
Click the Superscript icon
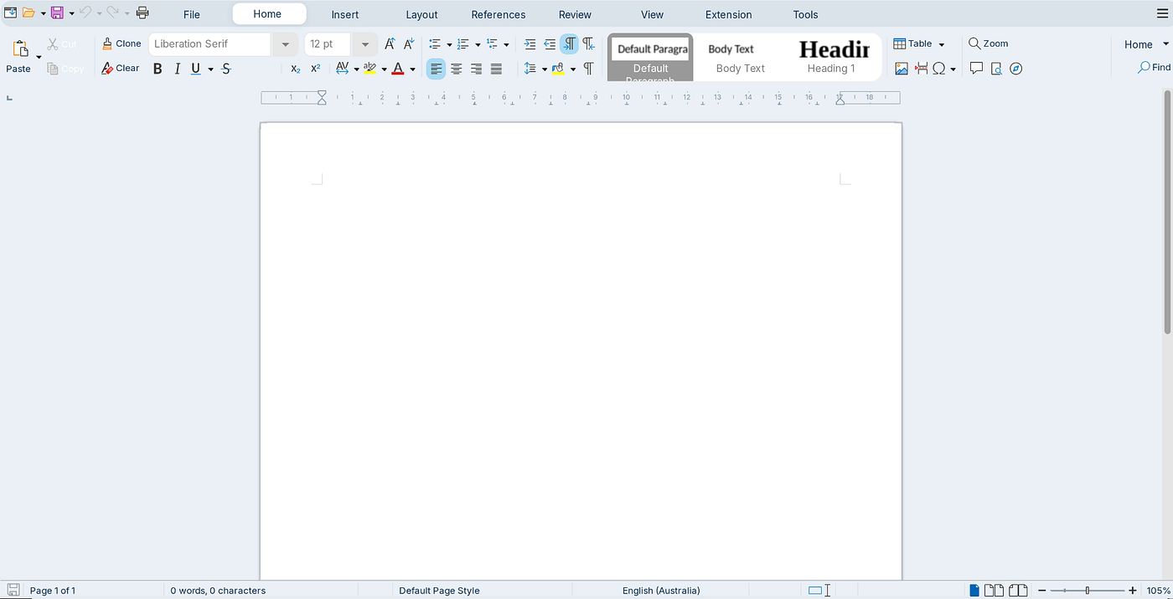pyautogui.click(x=316, y=69)
